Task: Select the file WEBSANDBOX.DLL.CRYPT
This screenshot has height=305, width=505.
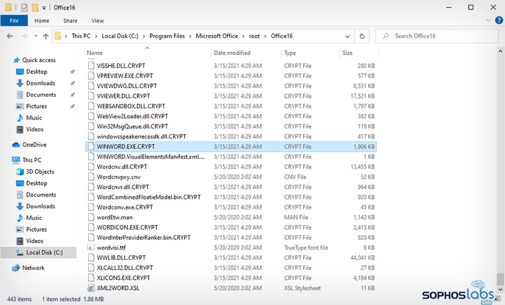Action: [x=131, y=106]
